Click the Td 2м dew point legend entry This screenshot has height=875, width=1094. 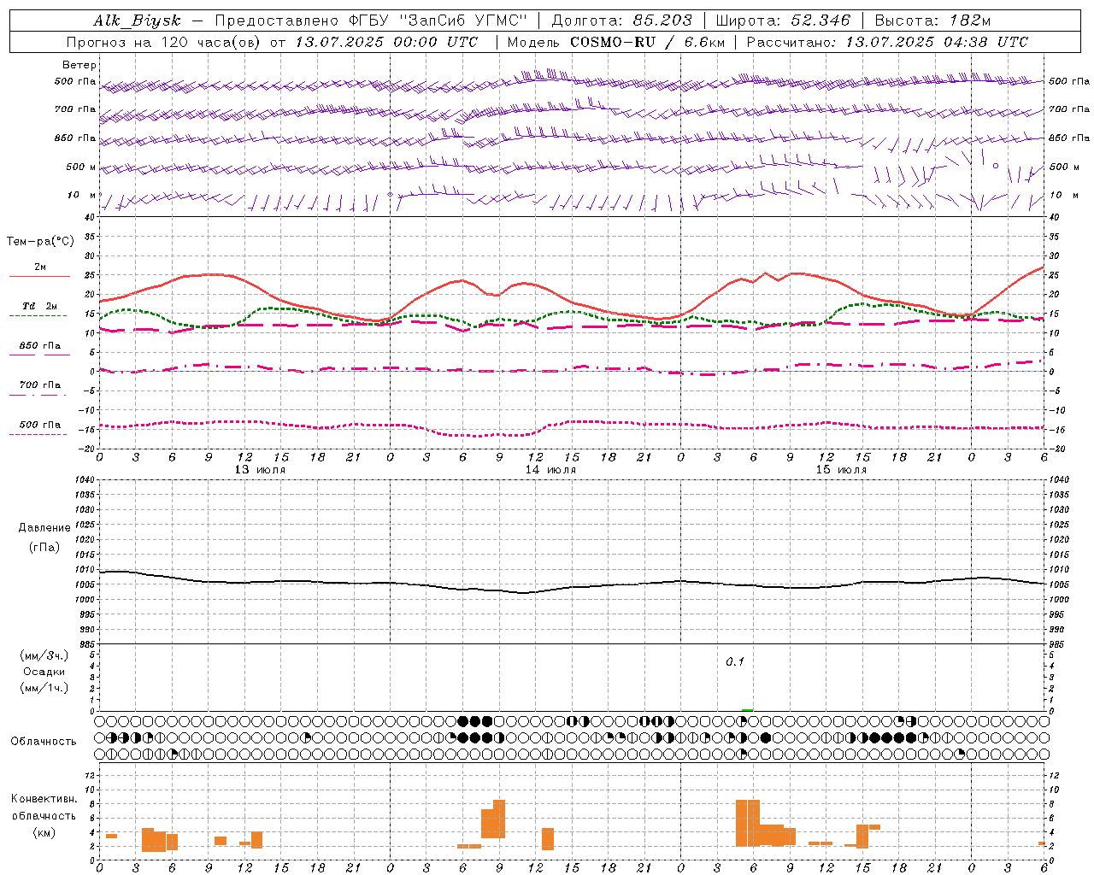tap(39, 309)
